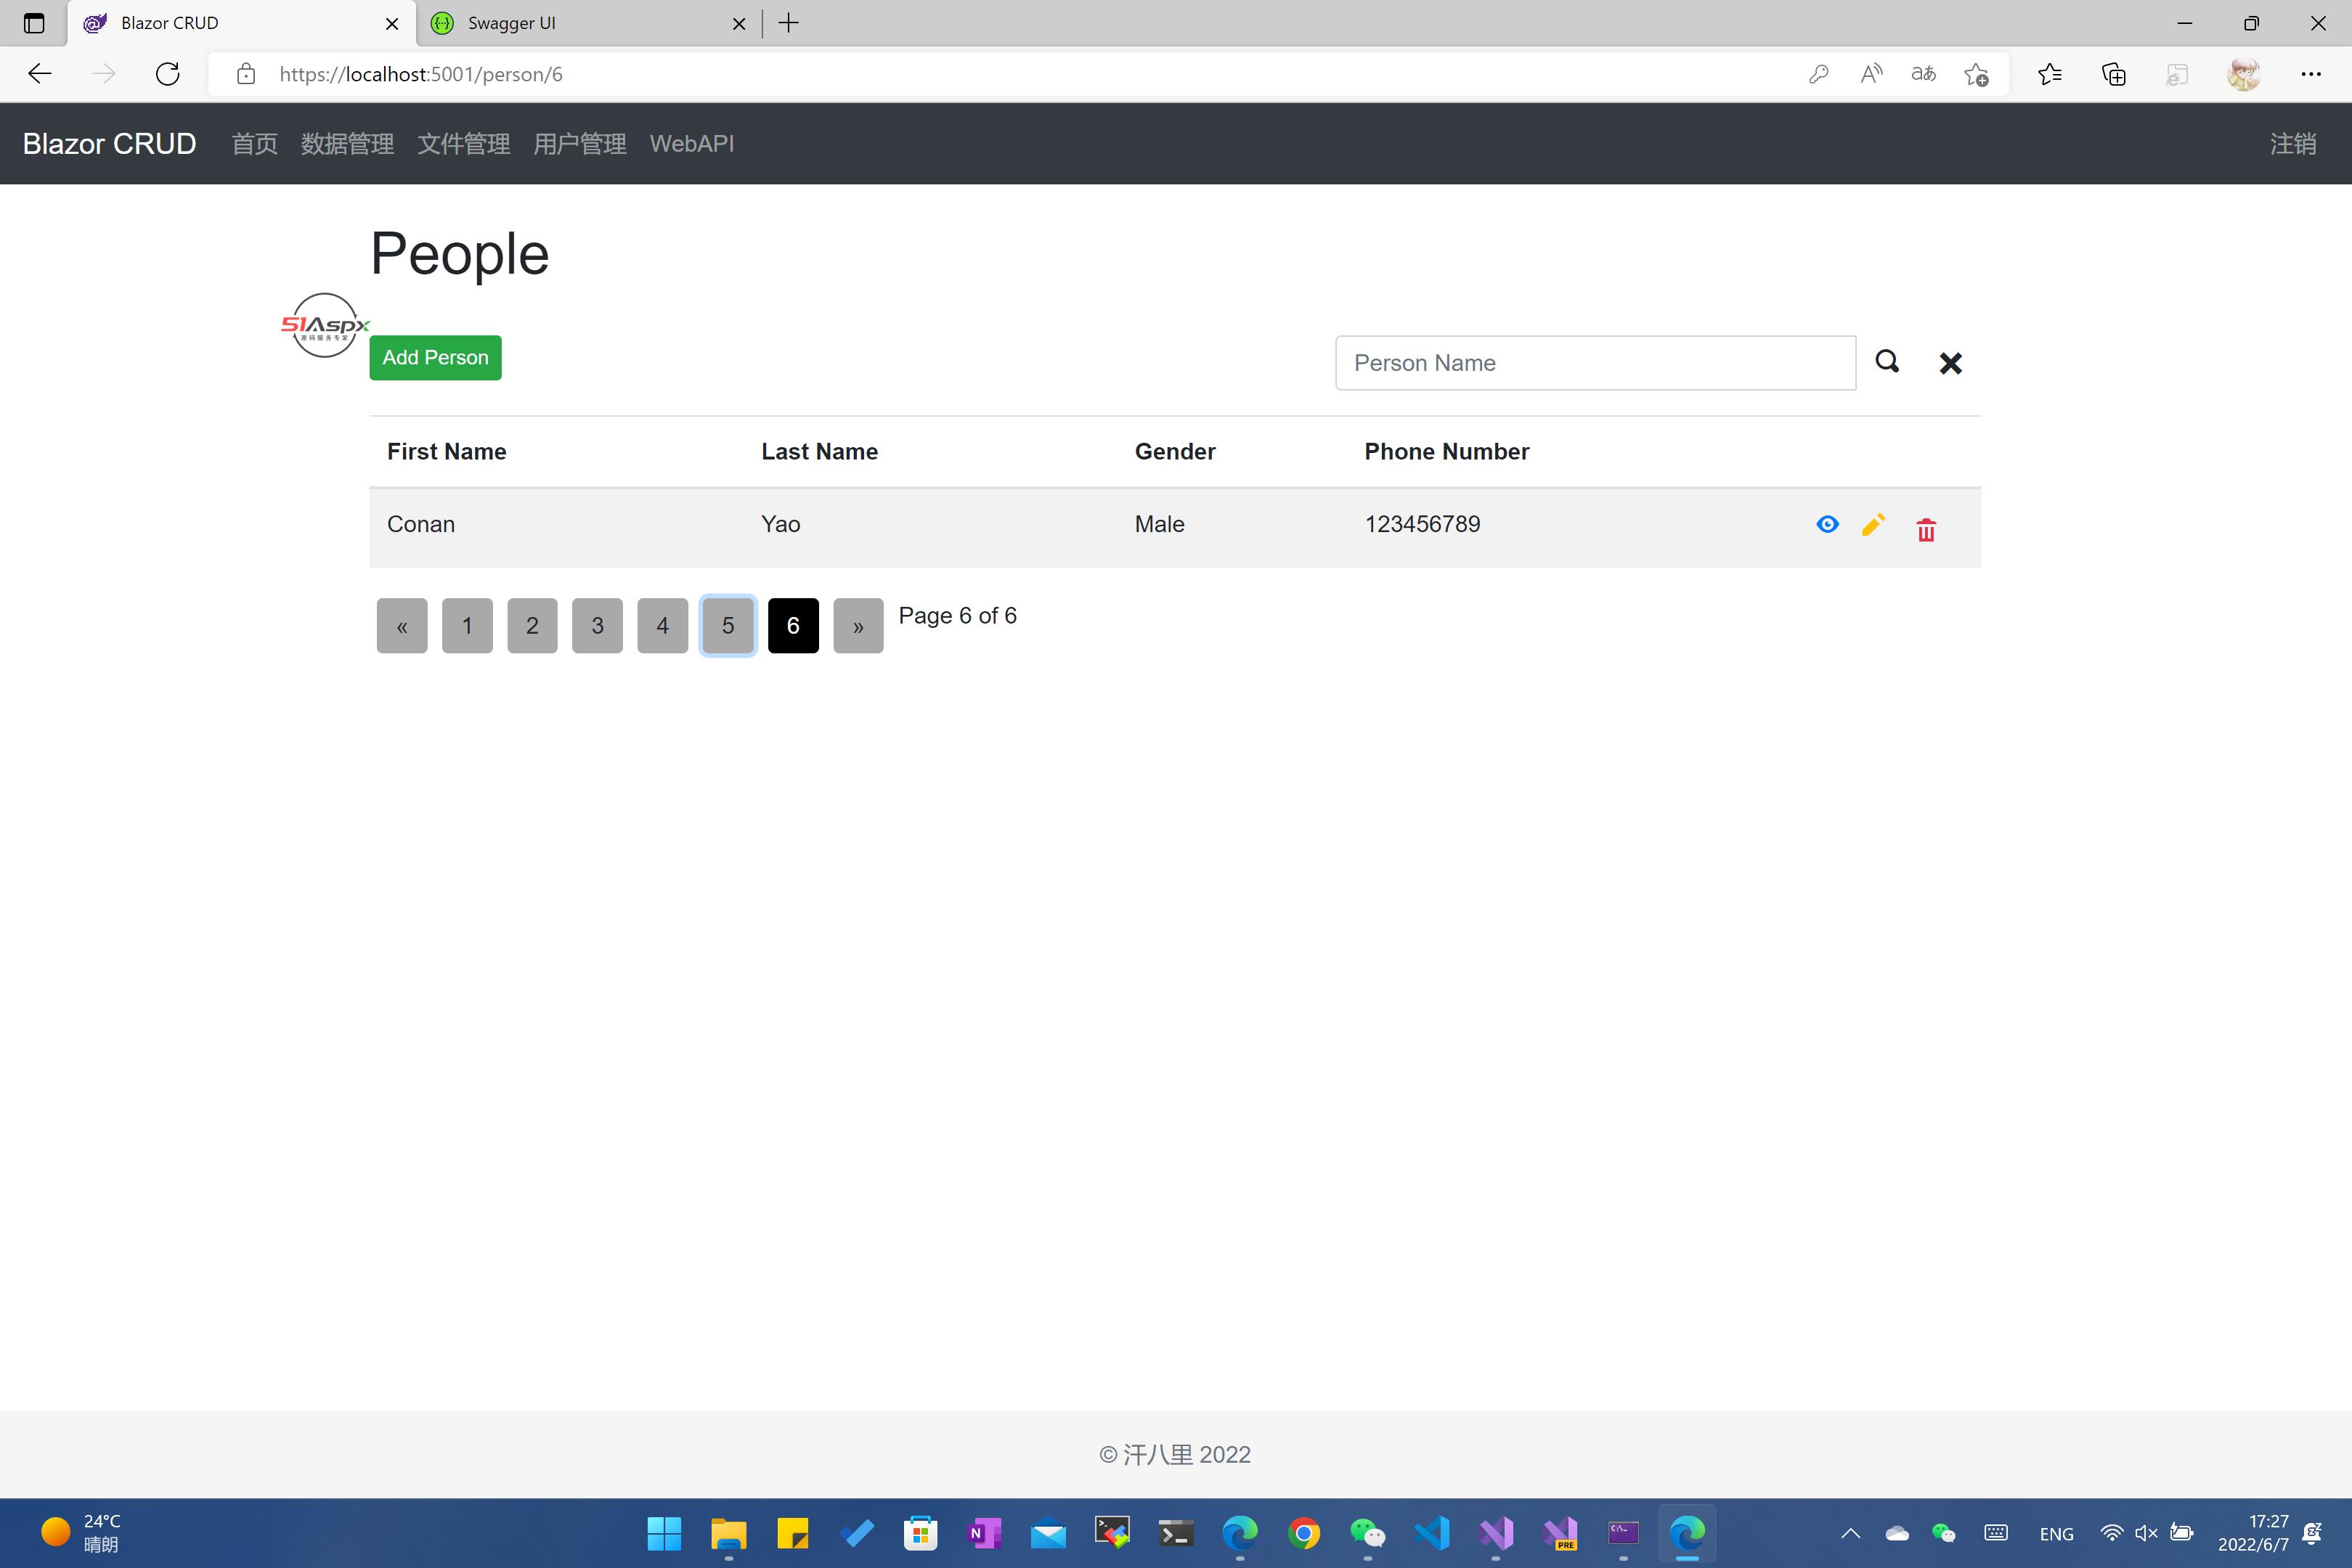Open Windows Start menu
This screenshot has height=1568, width=2352.
(664, 1533)
